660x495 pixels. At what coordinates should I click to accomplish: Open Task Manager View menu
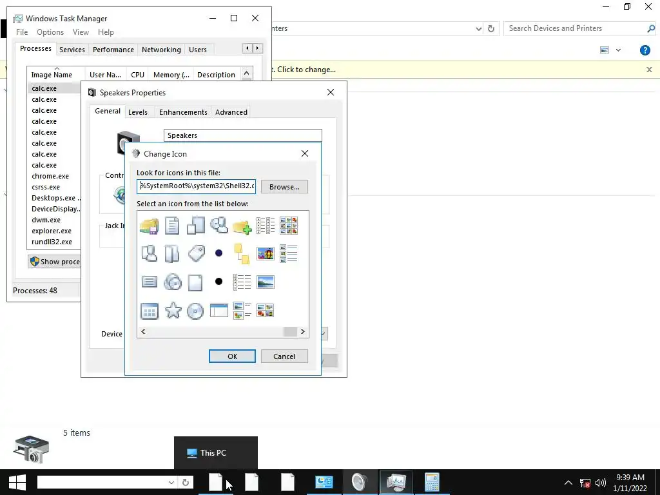[x=81, y=32]
